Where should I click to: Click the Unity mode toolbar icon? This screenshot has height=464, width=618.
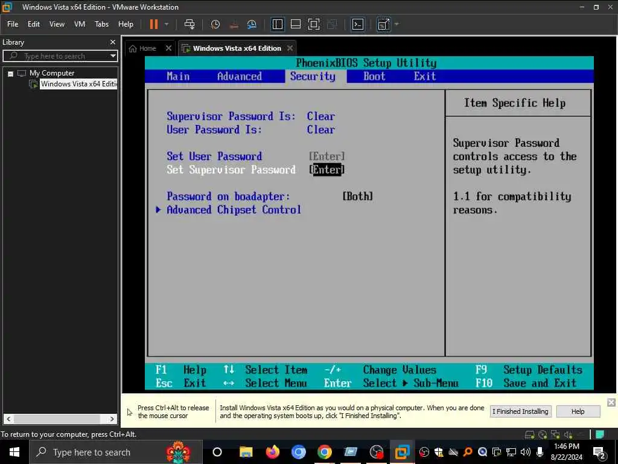333,24
